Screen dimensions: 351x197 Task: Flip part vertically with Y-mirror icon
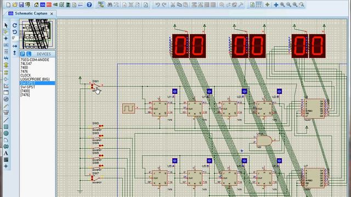(x=15, y=53)
